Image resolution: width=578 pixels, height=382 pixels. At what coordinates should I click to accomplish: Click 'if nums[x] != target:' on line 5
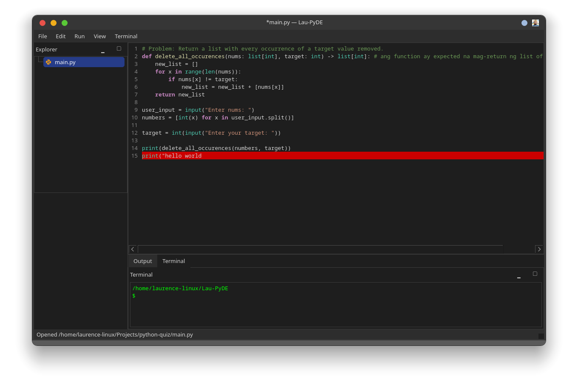(203, 79)
